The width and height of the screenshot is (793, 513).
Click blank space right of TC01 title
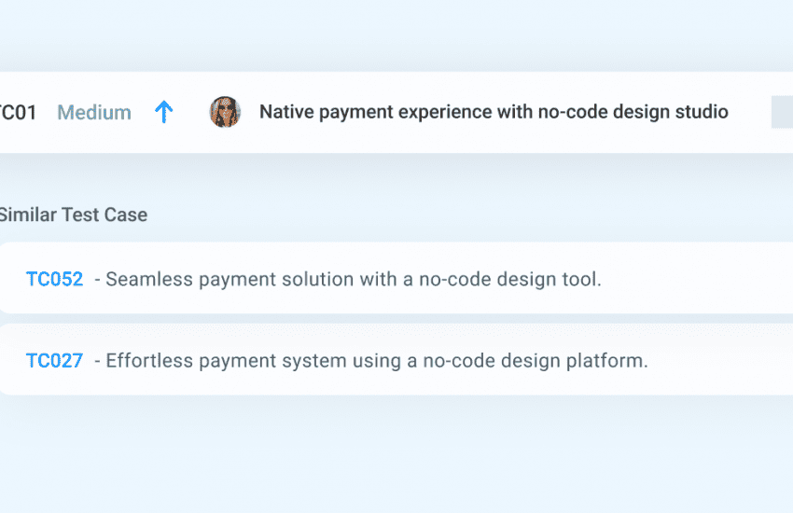749,113
